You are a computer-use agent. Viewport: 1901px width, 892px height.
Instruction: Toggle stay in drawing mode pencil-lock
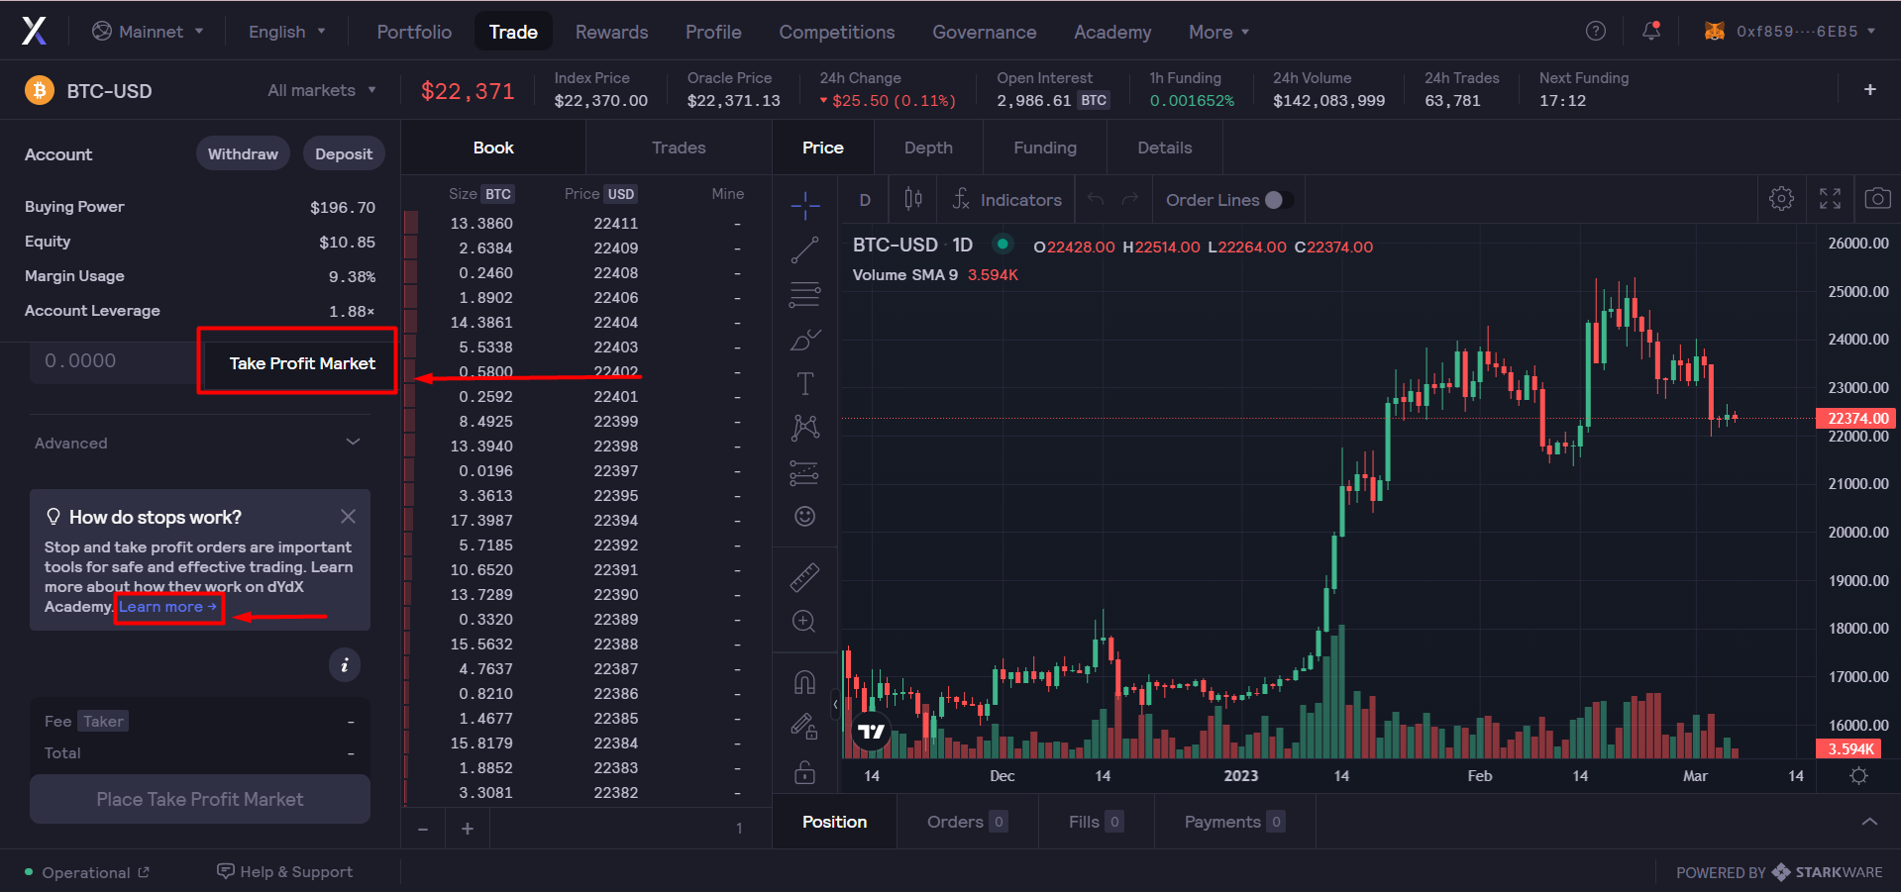click(804, 727)
